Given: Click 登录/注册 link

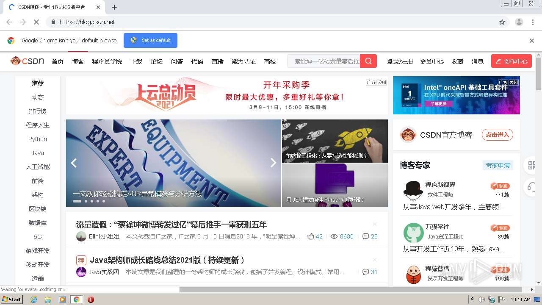Looking at the screenshot, I should click(x=400, y=61).
